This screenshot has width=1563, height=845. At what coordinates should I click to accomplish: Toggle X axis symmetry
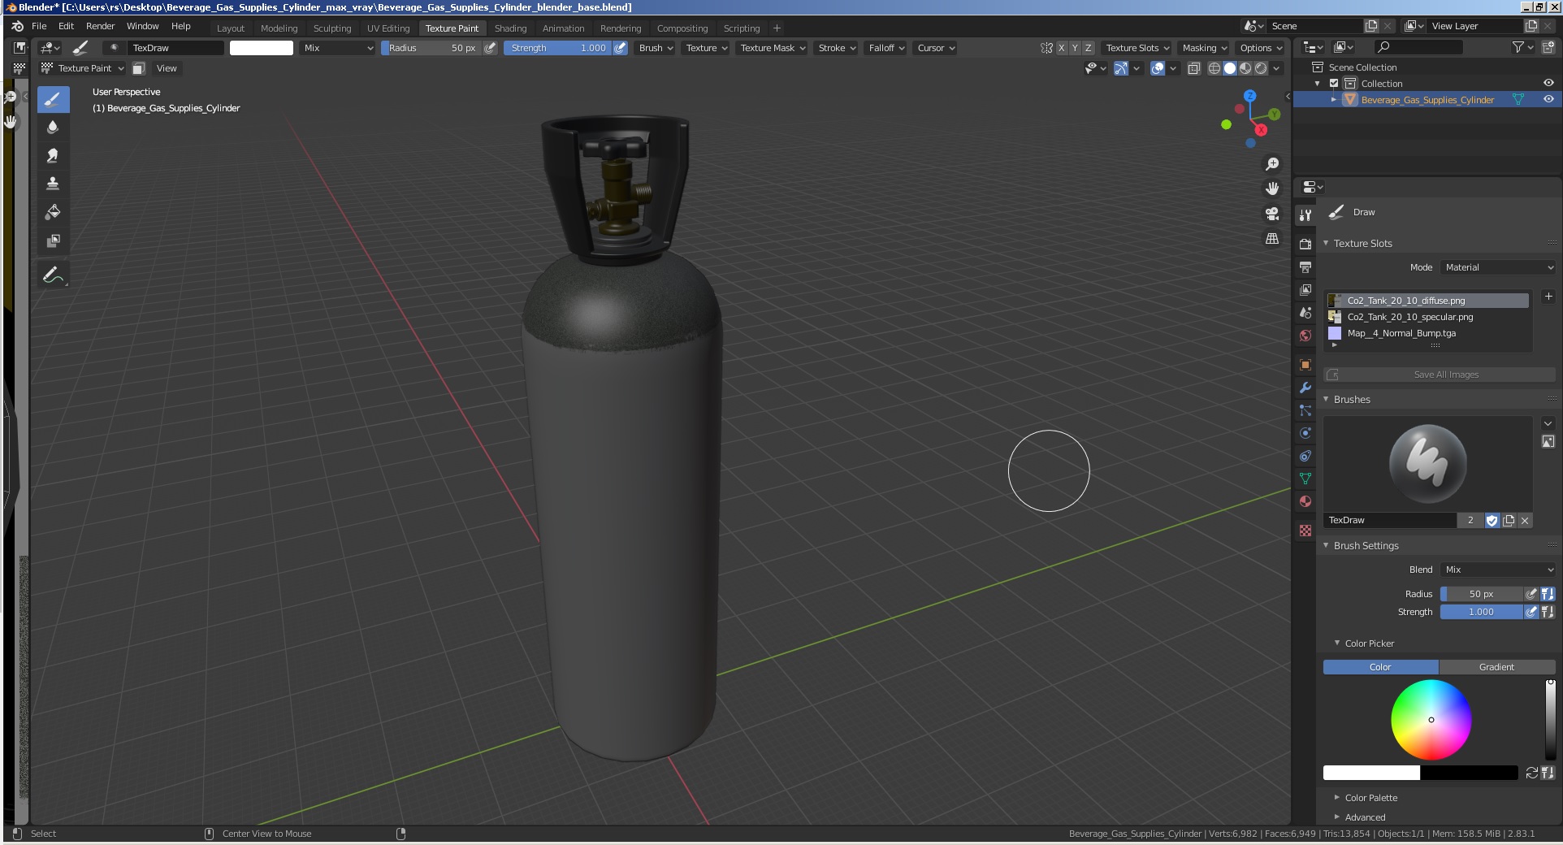point(1061,48)
